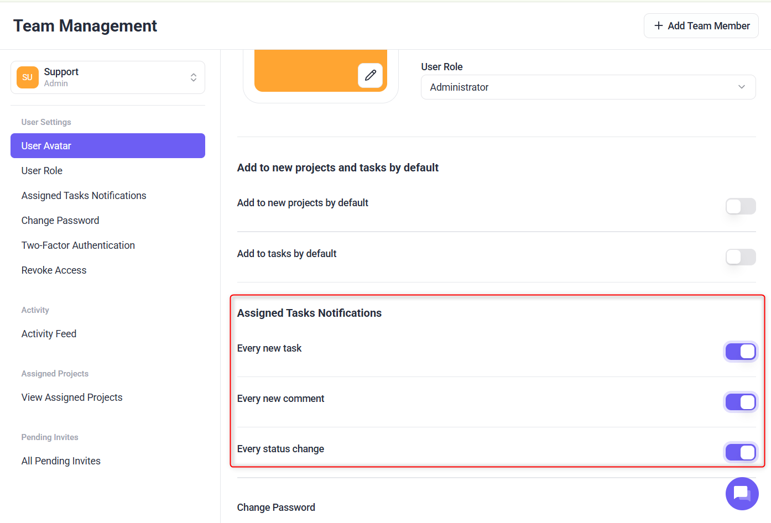Switch off Every status change notification
The image size is (771, 523).
coord(740,452)
